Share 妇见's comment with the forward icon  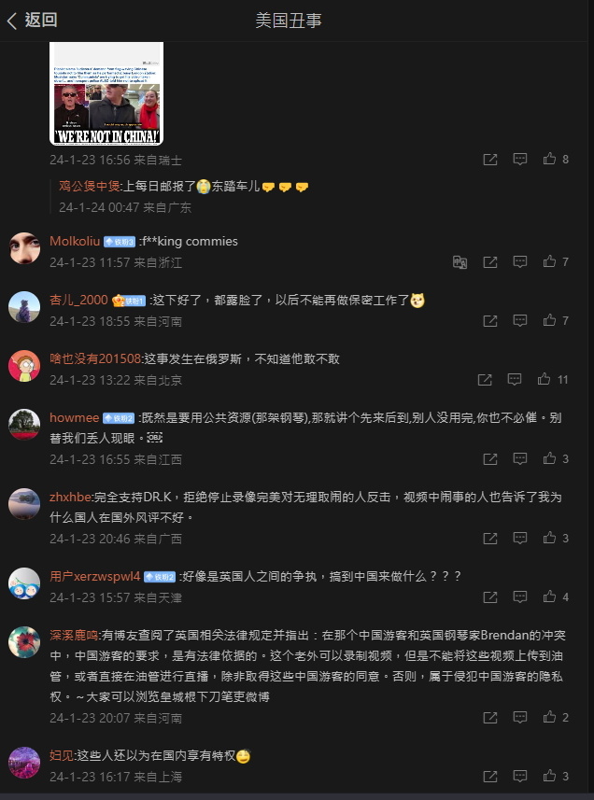coord(490,777)
